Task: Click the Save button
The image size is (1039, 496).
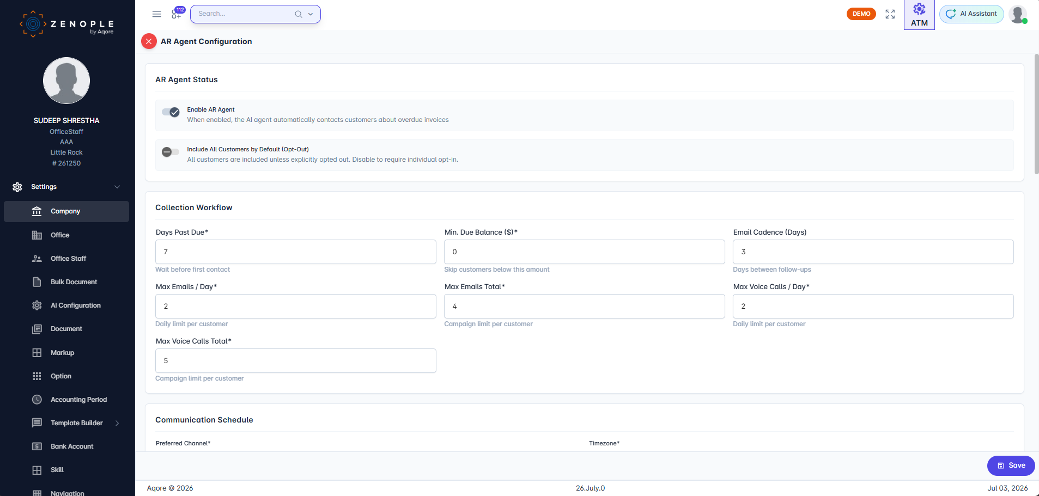Action: point(1011,466)
